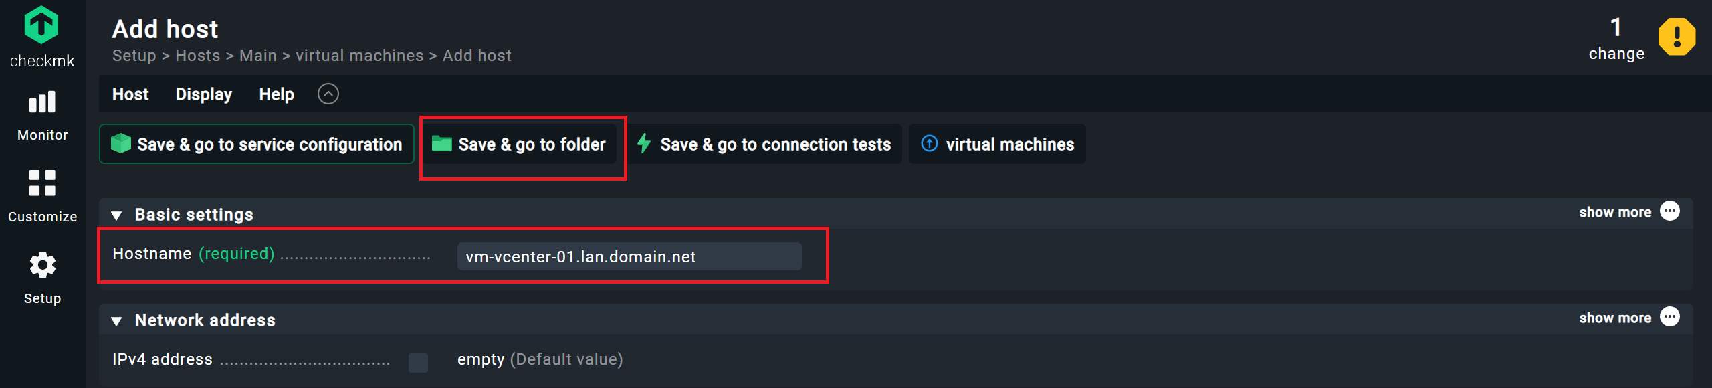
Task: Open the Display menu
Action: click(203, 94)
